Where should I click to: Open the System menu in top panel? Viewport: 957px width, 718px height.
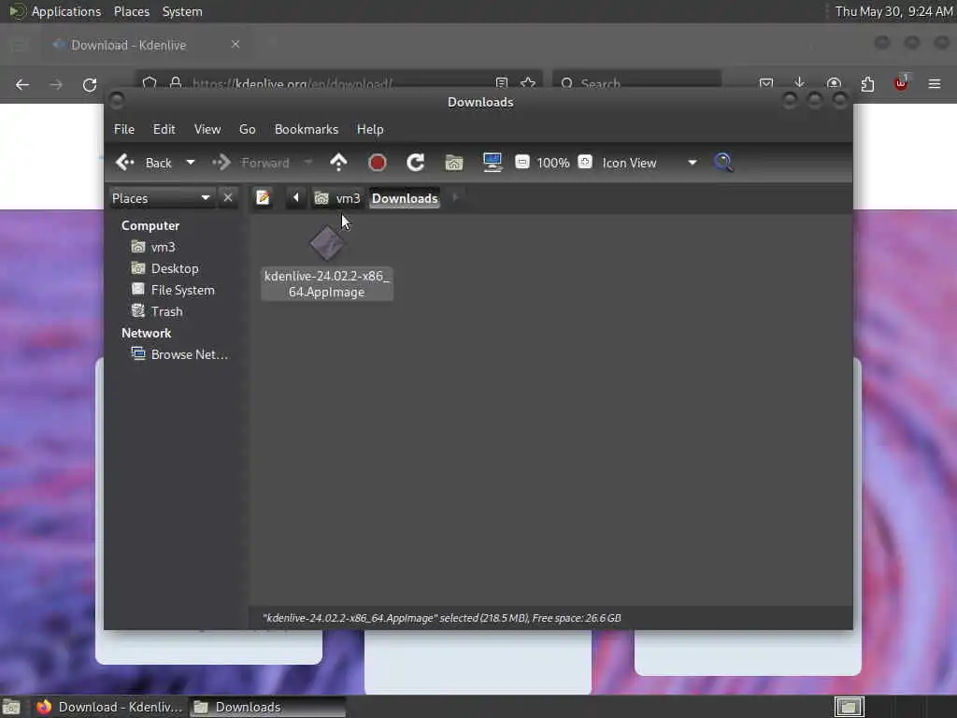pyautogui.click(x=182, y=11)
